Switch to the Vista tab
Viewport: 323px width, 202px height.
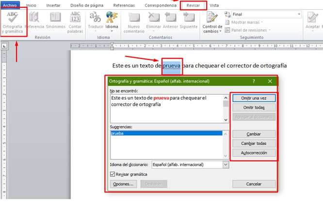214,5
